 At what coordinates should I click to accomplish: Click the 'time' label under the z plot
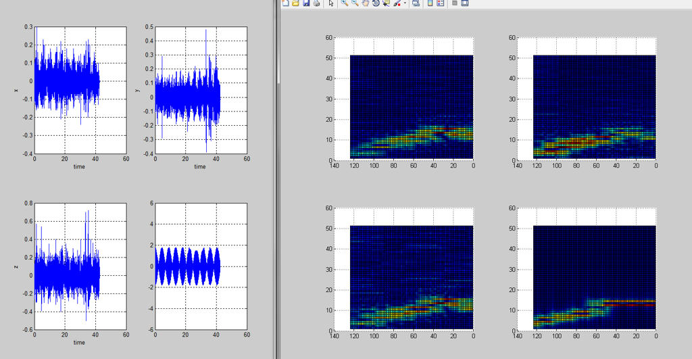(x=80, y=343)
